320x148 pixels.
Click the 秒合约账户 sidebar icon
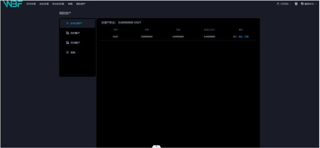(68, 23)
